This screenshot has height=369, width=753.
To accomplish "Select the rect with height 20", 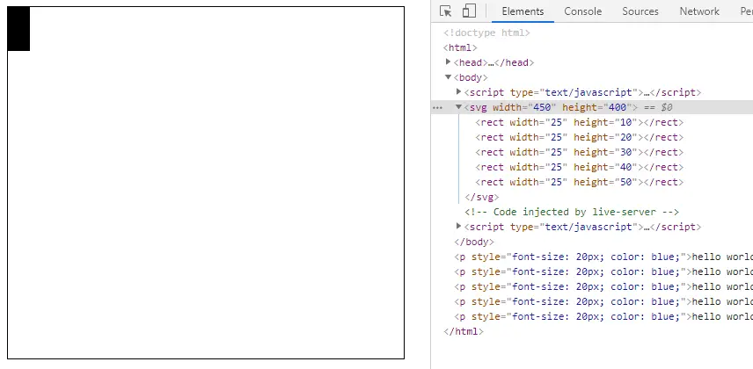I will pyautogui.click(x=579, y=137).
